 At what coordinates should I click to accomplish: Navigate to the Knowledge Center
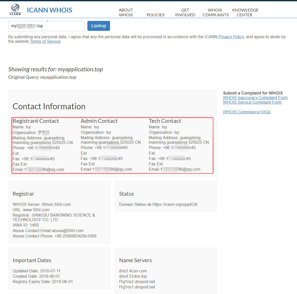(x=245, y=12)
